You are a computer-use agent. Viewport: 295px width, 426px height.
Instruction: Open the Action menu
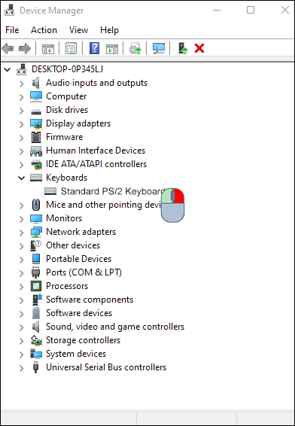(44, 30)
